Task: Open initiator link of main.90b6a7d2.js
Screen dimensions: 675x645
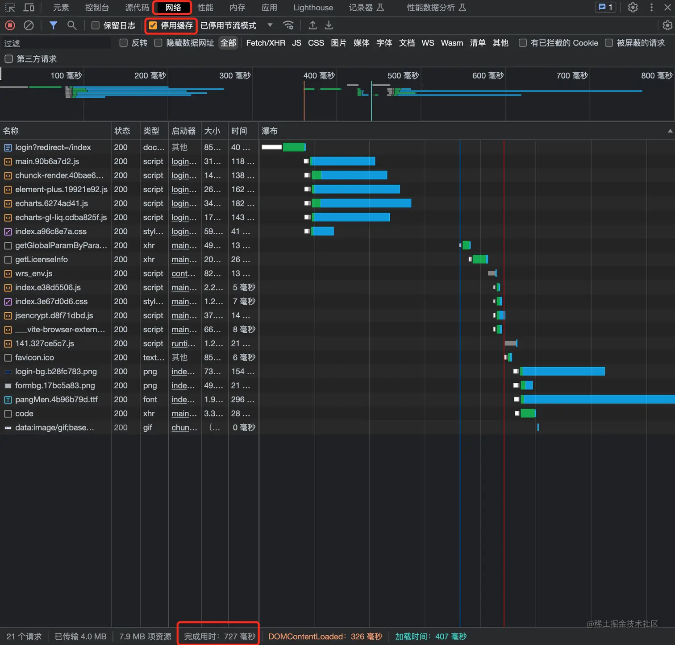Action: (x=184, y=161)
